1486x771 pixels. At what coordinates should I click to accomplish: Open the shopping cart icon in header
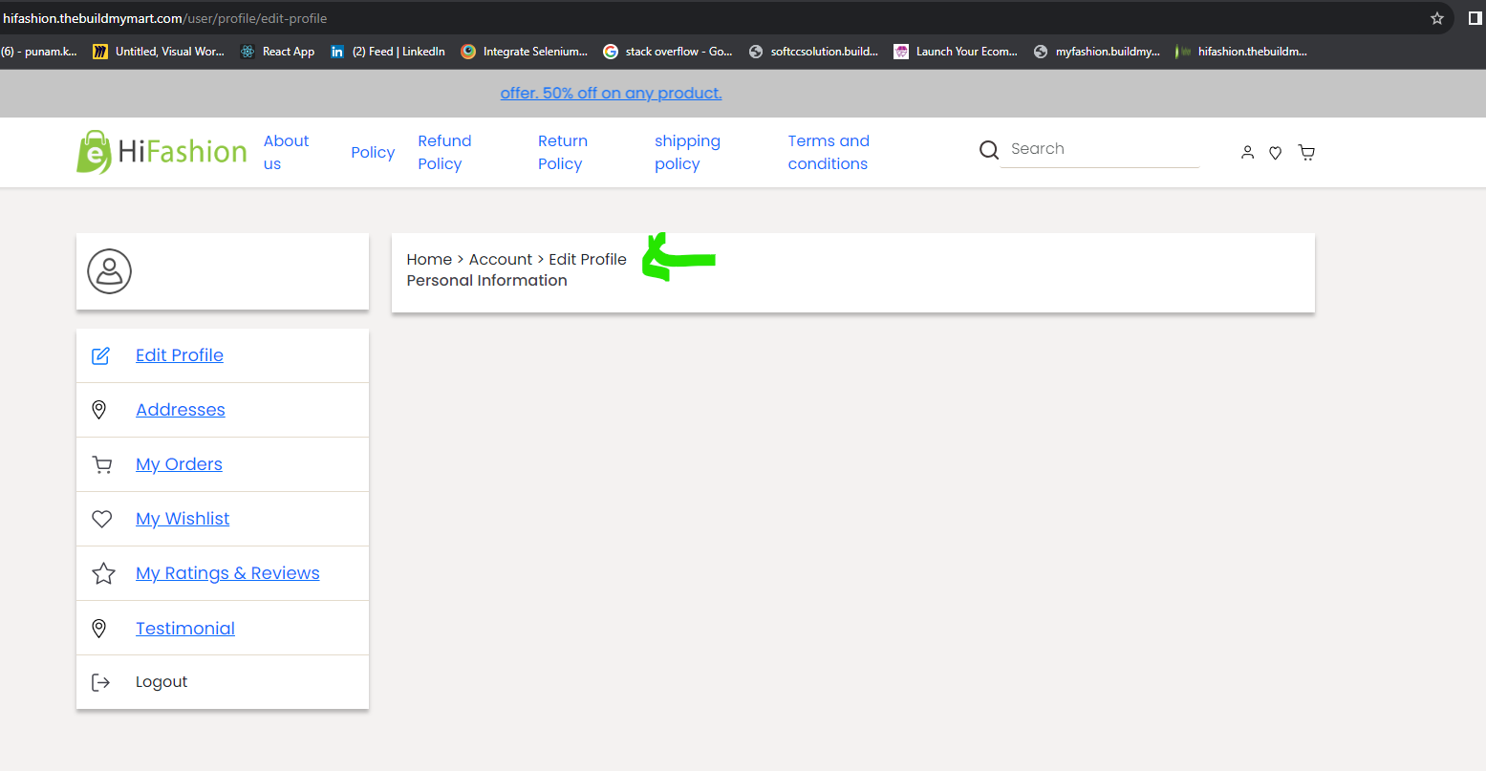point(1306,152)
